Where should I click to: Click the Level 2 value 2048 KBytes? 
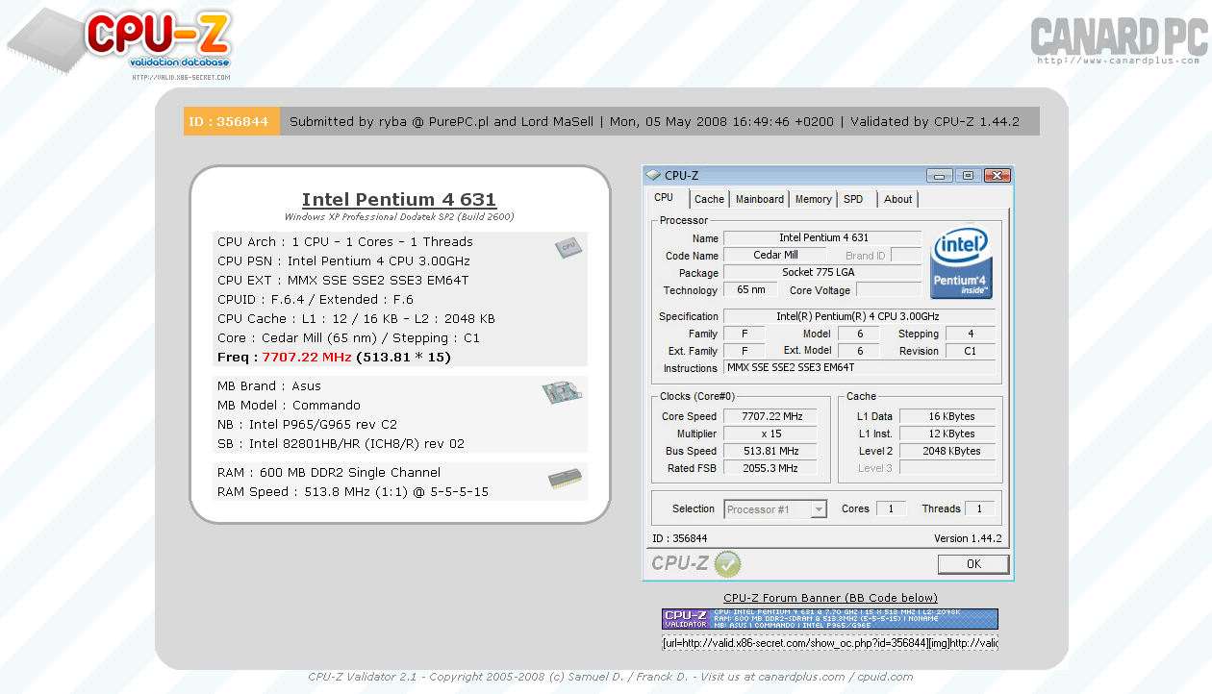point(947,451)
